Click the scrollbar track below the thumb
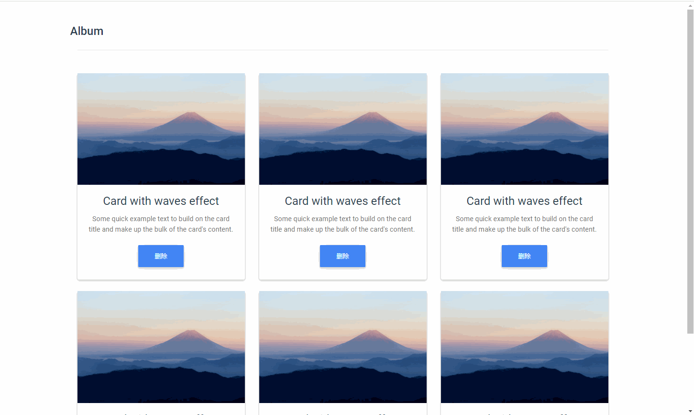 (x=690, y=371)
